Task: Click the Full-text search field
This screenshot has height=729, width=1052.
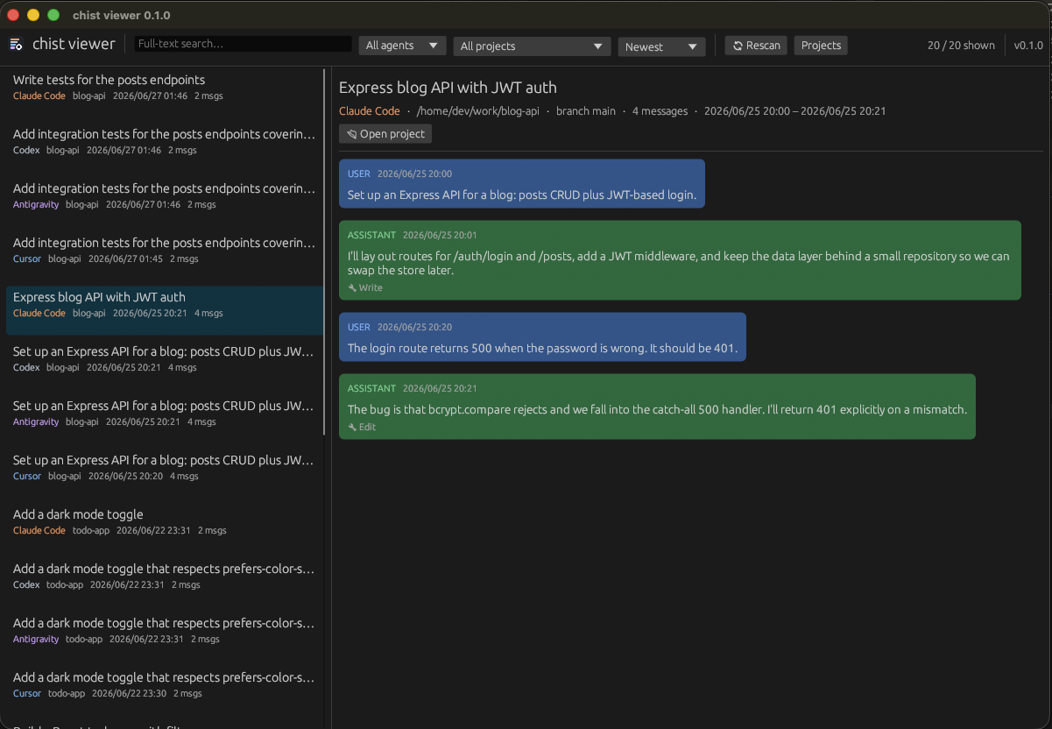Action: [243, 44]
